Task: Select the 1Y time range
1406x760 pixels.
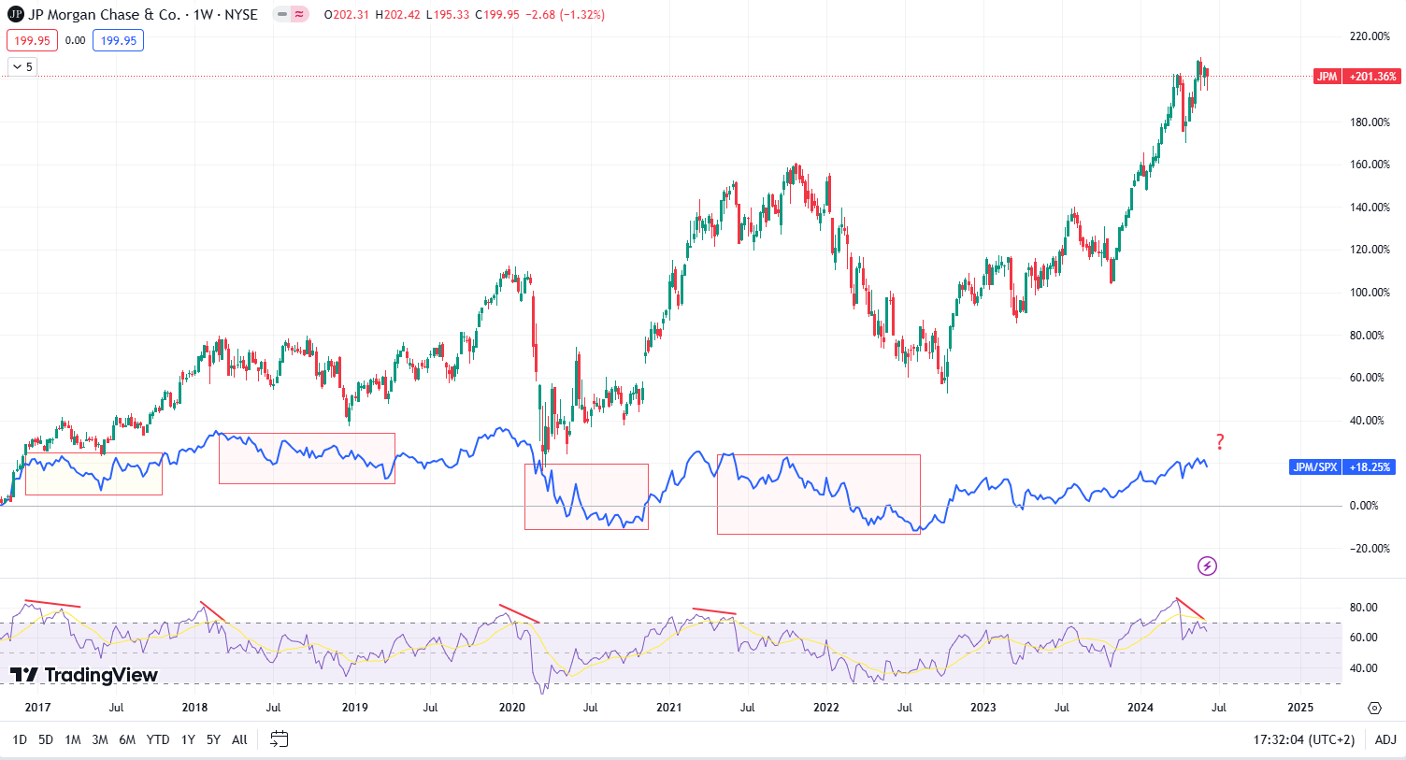Action: coord(188,739)
